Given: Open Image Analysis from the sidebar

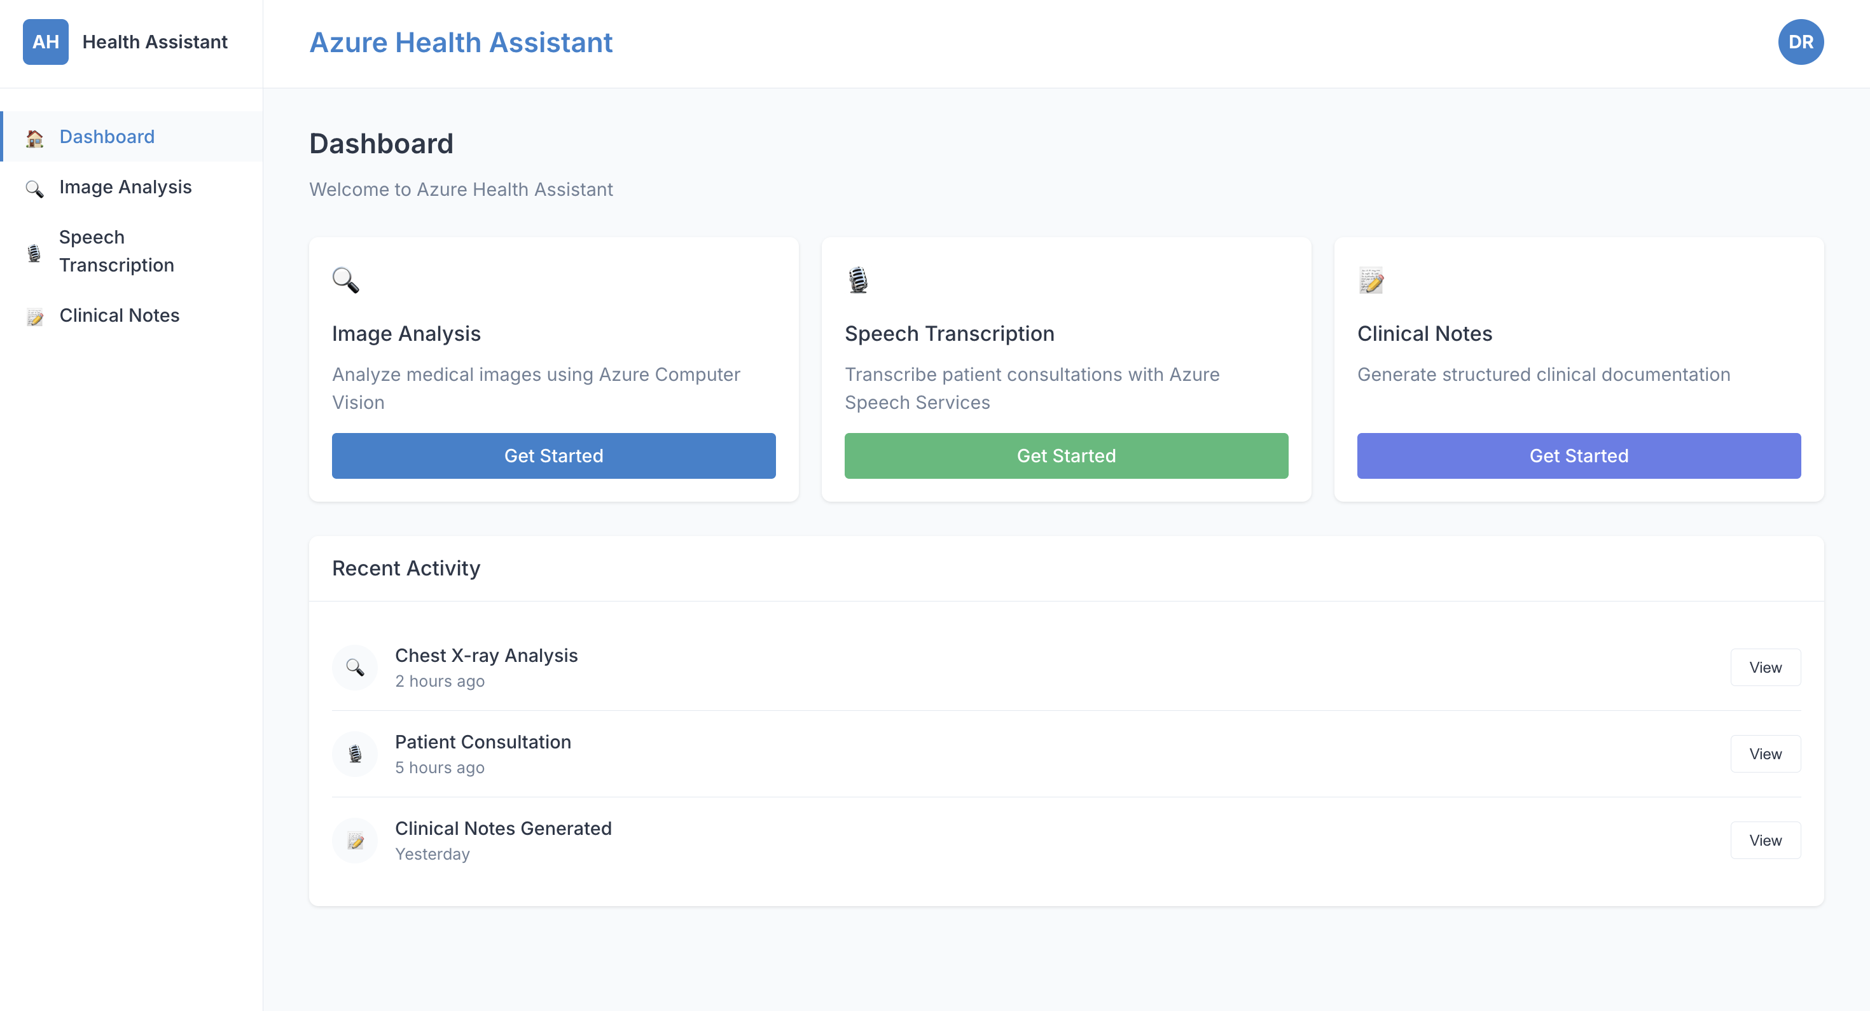Looking at the screenshot, I should tap(125, 187).
